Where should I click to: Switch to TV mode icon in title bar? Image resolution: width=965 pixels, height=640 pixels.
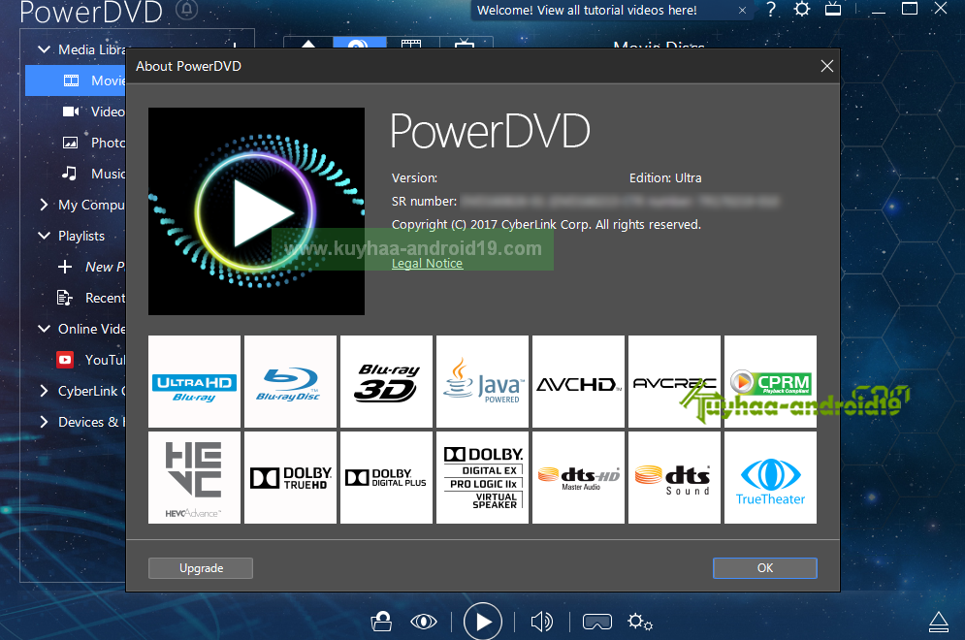point(833,10)
